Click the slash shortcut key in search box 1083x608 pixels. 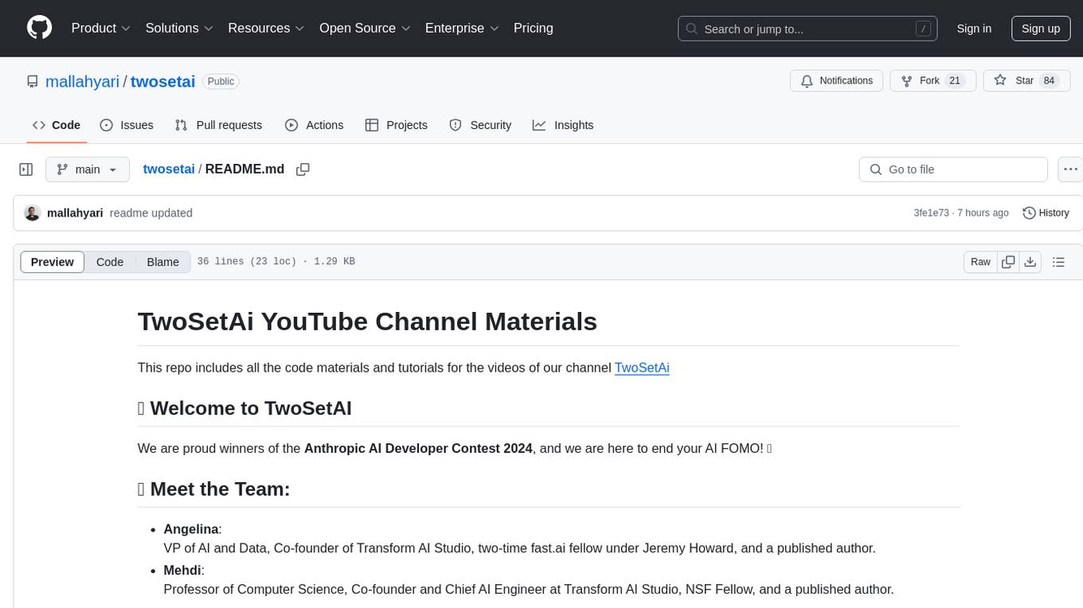(x=923, y=29)
